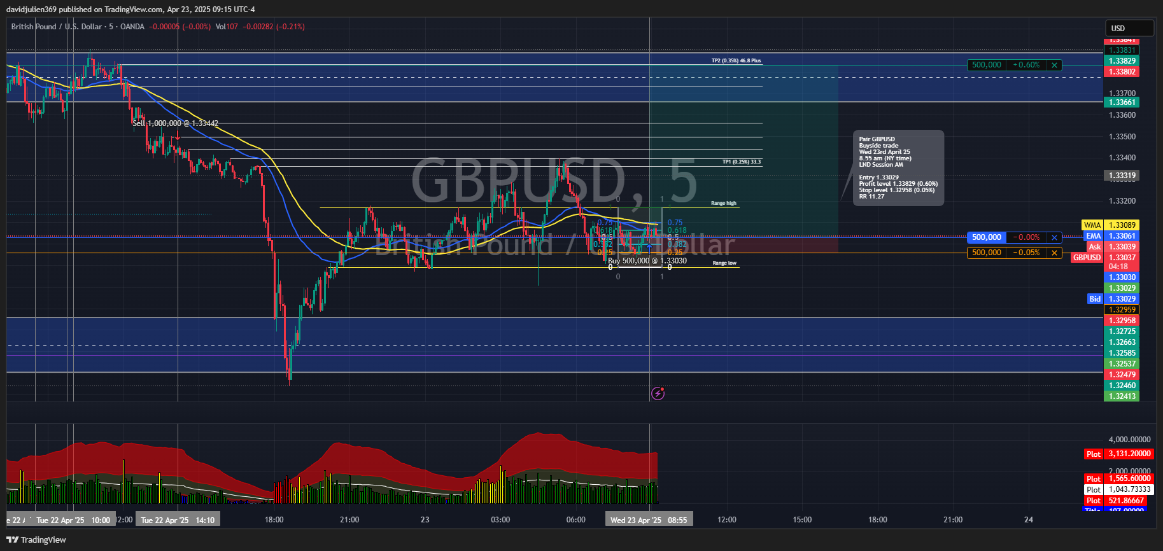Click the 1.33319 crosshair price label
The height and width of the screenshot is (551, 1163).
point(1122,176)
